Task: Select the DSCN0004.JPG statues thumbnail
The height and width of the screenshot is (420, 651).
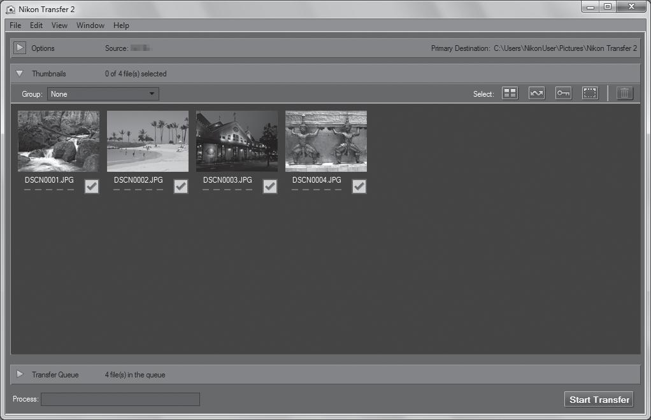Action: pyautogui.click(x=326, y=141)
